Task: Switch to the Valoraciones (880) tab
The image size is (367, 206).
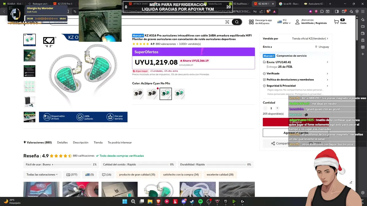Action: pos(38,142)
